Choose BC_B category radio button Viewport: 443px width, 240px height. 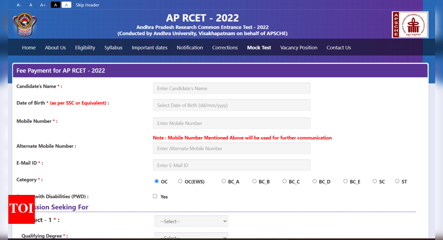coord(254,181)
